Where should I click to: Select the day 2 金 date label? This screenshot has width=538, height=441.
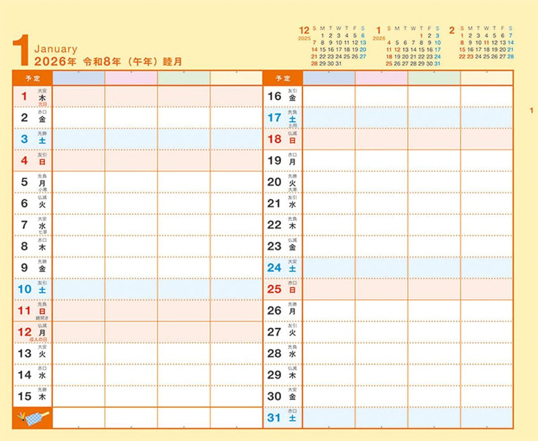[32, 118]
